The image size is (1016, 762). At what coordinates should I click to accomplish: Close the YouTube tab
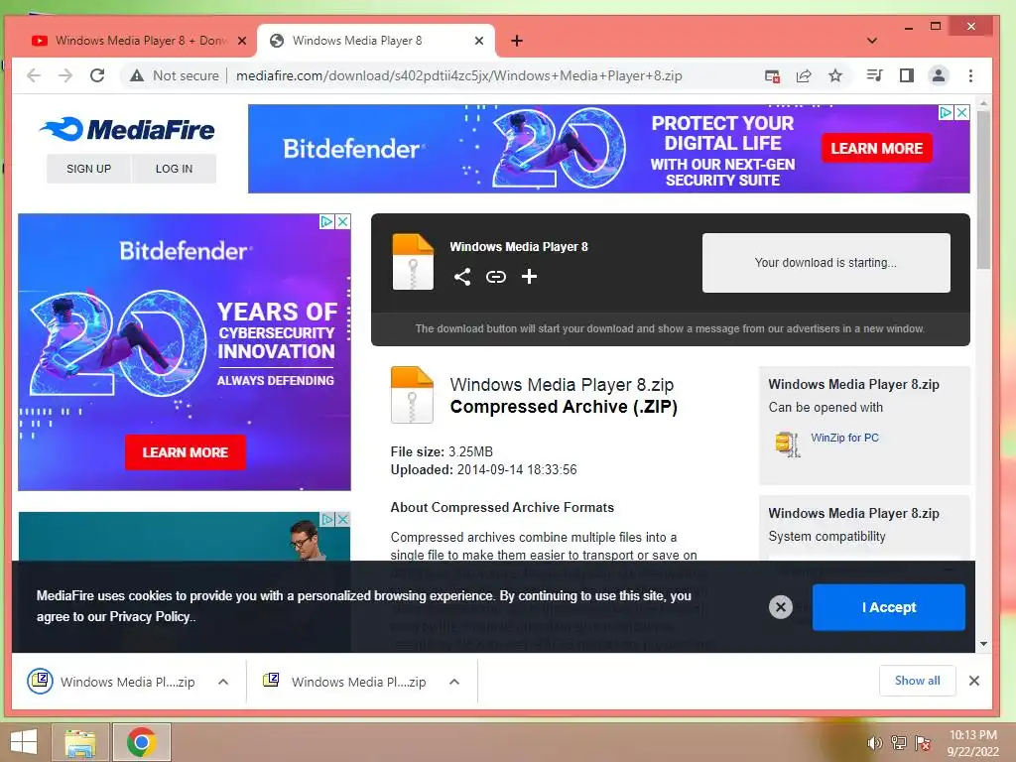242,41
